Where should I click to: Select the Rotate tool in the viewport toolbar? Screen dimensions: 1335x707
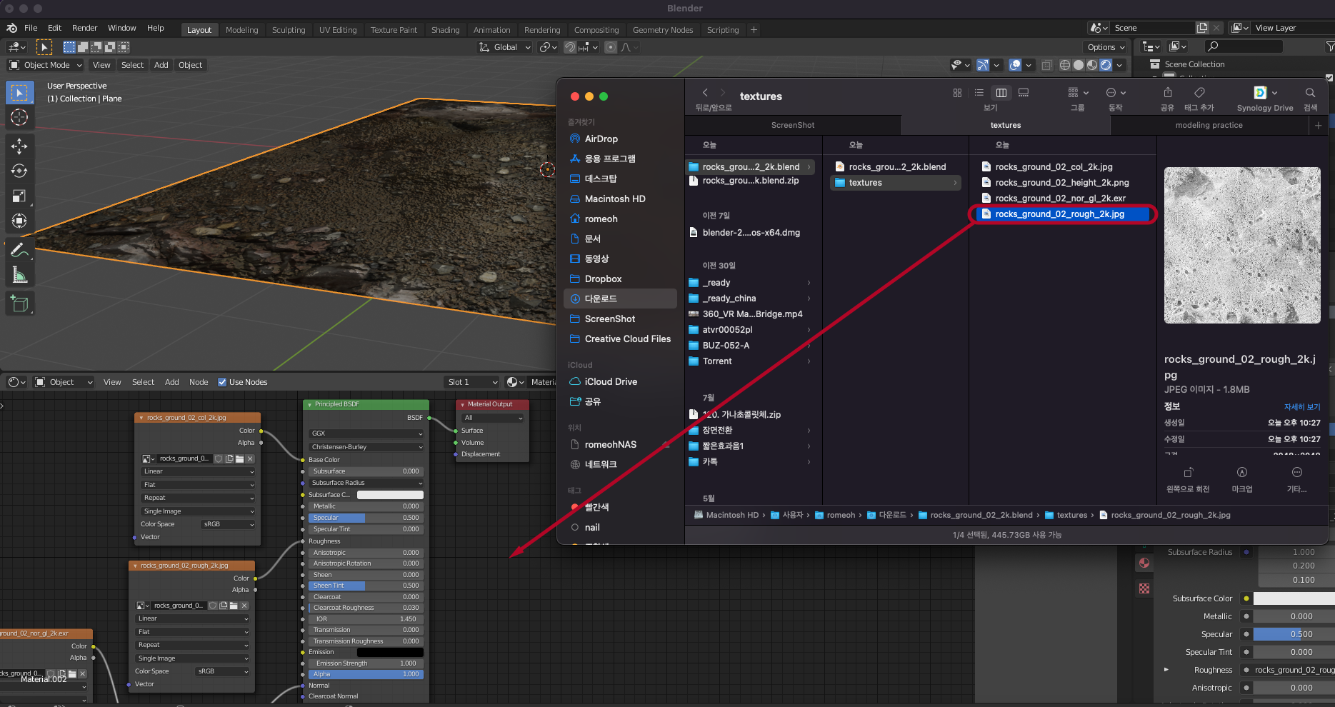tap(19, 171)
